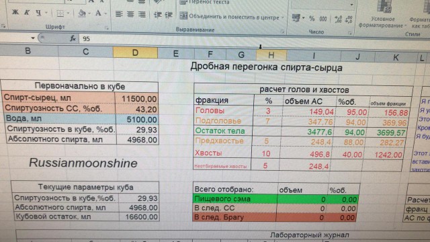Click the fx insert function button
The width and height of the screenshot is (430, 242).
[x=73, y=38]
